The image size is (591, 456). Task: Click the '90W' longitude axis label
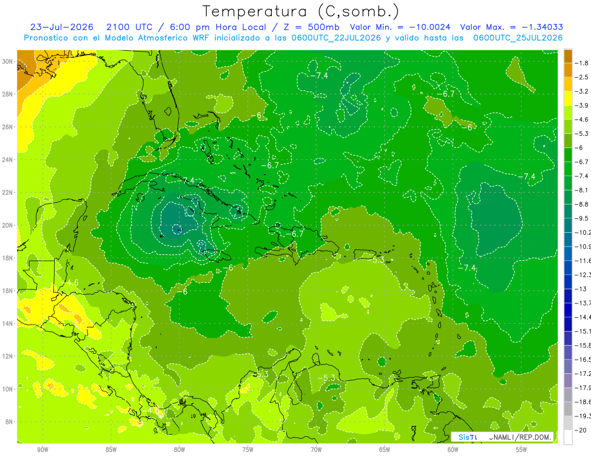pyautogui.click(x=42, y=450)
